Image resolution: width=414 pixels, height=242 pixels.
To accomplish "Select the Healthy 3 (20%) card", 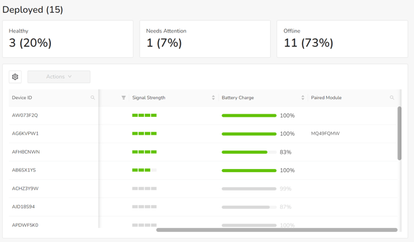I will (68, 39).
